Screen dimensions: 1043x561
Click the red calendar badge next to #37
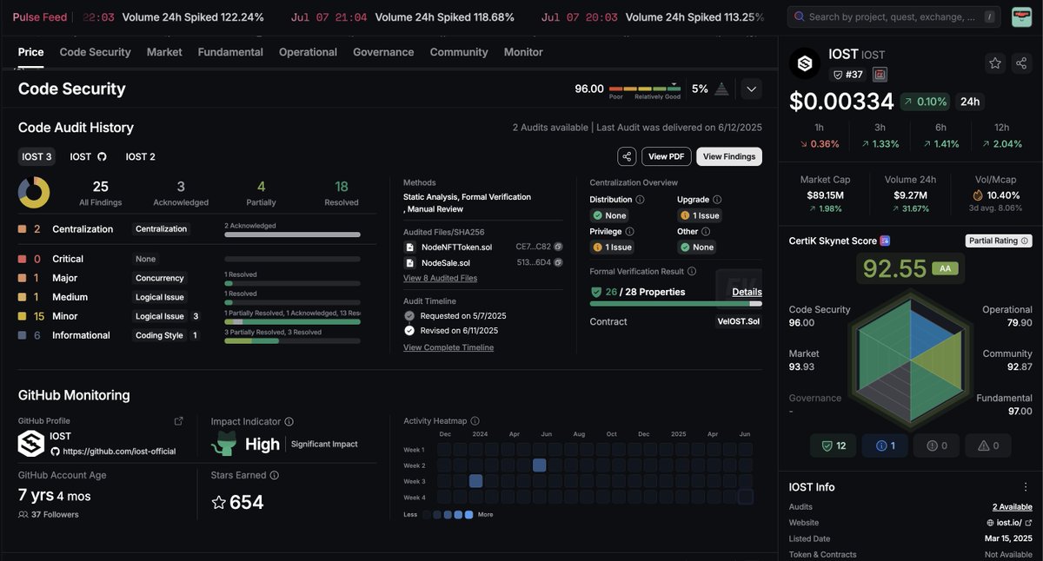tap(880, 75)
